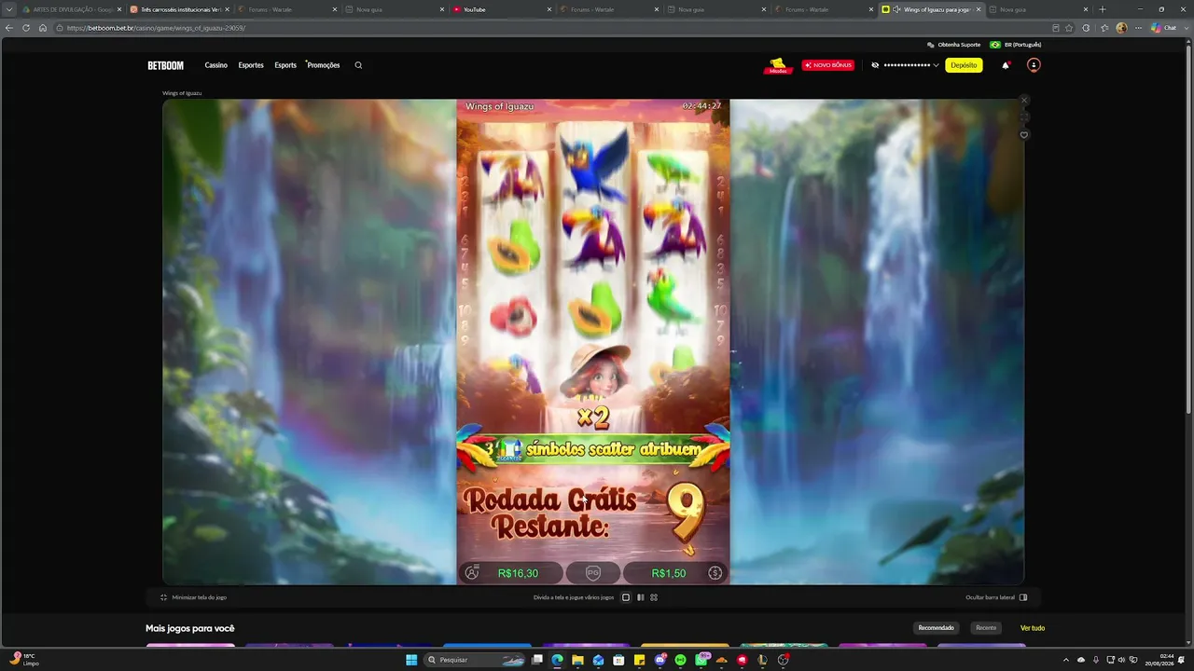1194x671 pixels.
Task: Open the Missões missions icon
Action: click(777, 65)
